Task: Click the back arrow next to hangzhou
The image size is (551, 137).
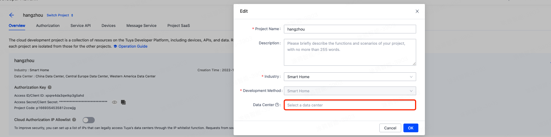Action: tap(12, 15)
